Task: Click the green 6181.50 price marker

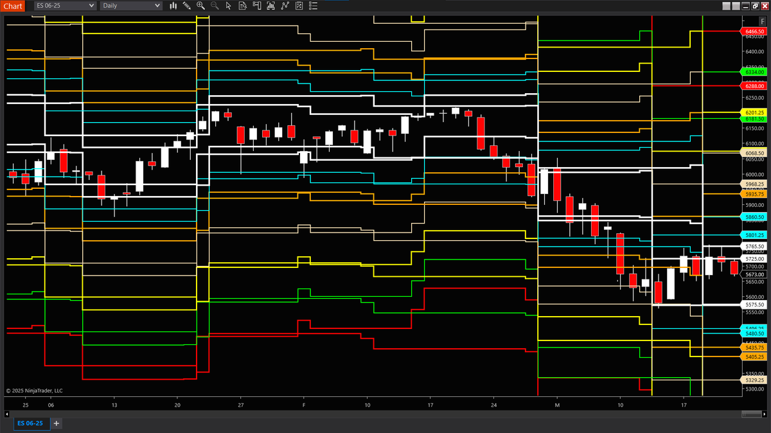Action: pyautogui.click(x=753, y=119)
